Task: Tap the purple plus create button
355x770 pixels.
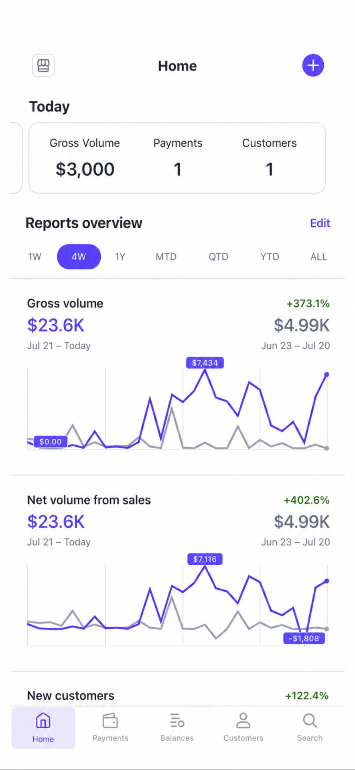Action: 313,65
